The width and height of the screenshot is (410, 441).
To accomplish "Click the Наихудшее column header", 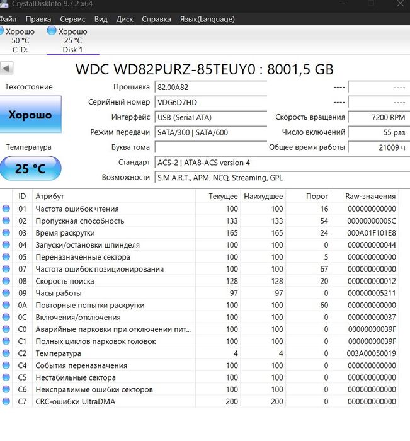I will tap(263, 197).
